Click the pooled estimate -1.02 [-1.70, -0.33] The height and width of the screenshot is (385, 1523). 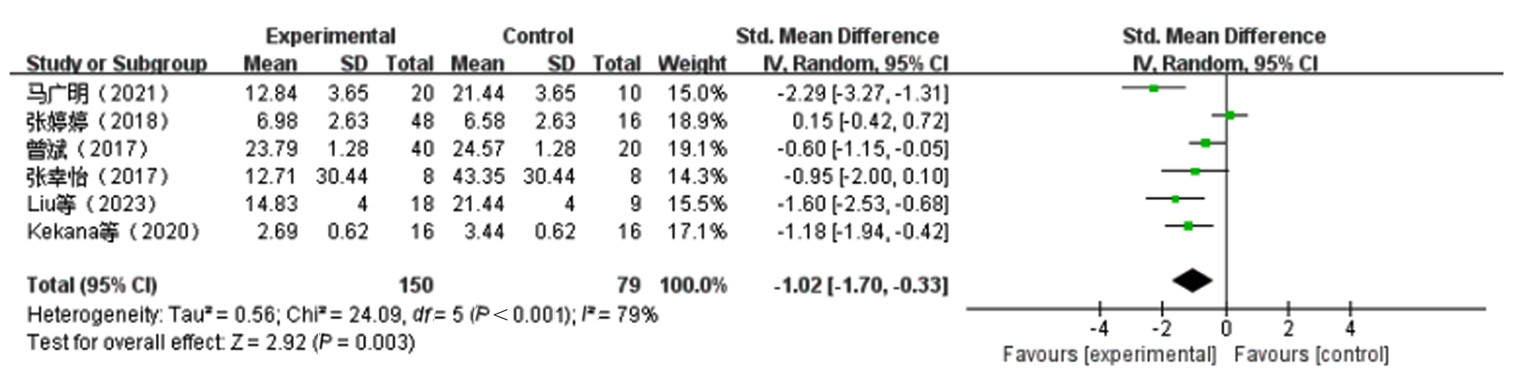[861, 286]
